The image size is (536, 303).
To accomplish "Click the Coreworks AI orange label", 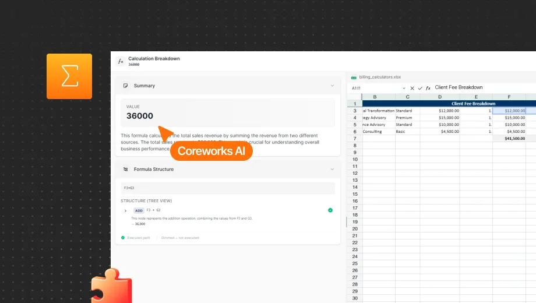I will pyautogui.click(x=211, y=151).
